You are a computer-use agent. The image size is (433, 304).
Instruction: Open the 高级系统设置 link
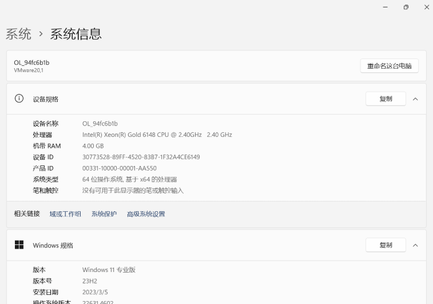click(146, 214)
